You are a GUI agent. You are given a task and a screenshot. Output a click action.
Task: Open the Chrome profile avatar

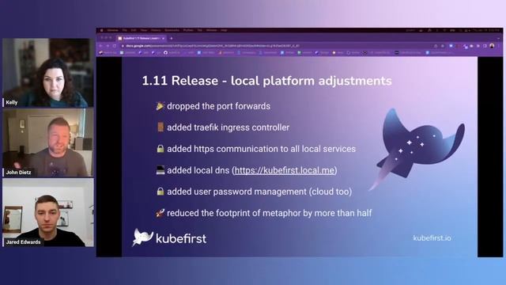coord(492,46)
